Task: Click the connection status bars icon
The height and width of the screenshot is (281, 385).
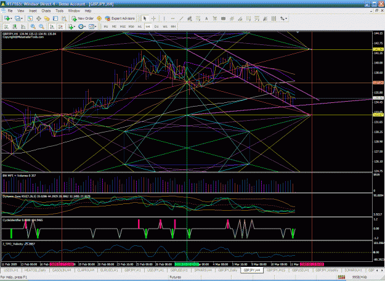Action: [x=341, y=277]
